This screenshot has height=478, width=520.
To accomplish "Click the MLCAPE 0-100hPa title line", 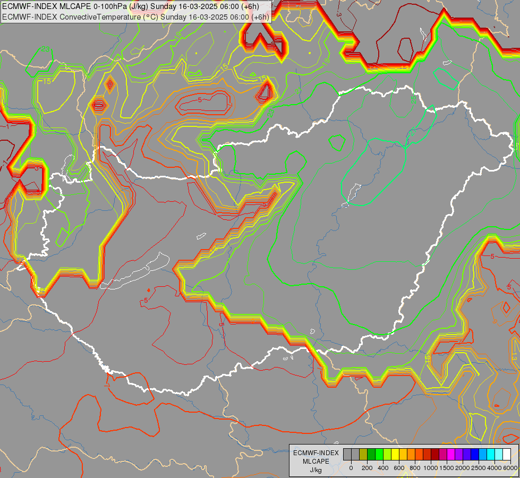I will (131, 6).
